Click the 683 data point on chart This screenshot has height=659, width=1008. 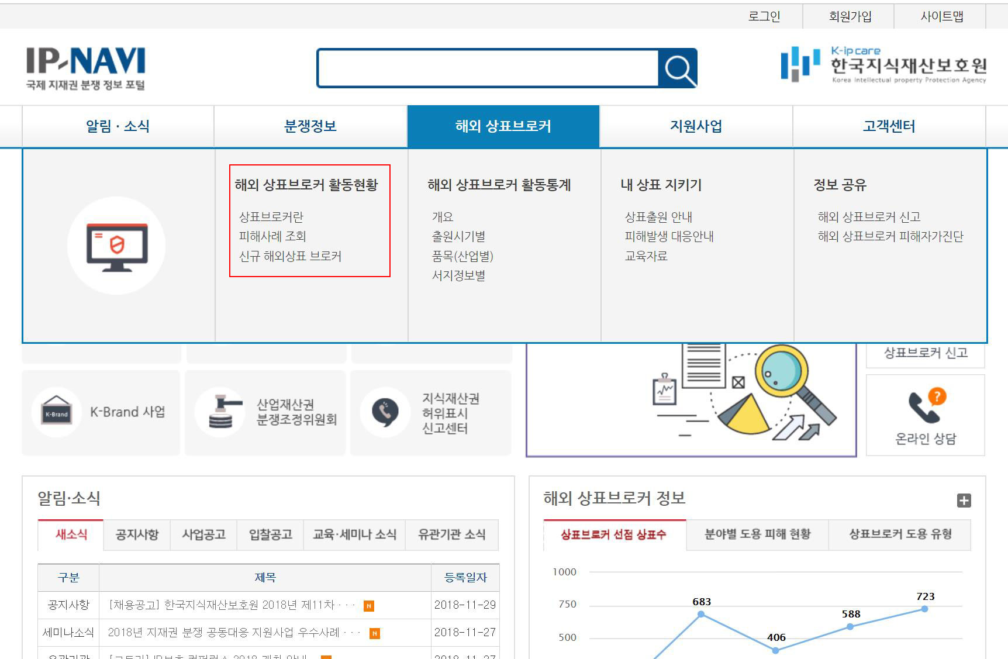tap(701, 614)
